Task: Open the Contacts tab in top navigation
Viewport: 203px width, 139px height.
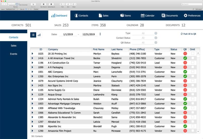Action: 81,16
